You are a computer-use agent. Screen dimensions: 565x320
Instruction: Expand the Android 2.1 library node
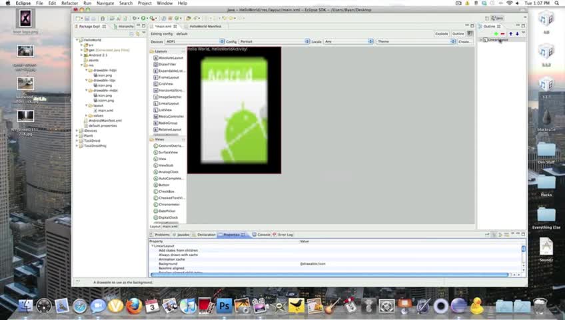tap(82, 55)
